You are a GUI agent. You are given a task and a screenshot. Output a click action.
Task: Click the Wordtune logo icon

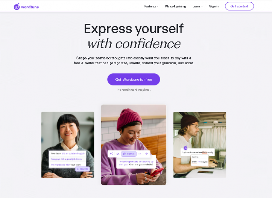(17, 6)
